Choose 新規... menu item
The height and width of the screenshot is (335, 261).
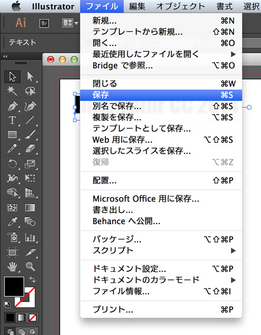[161, 21]
